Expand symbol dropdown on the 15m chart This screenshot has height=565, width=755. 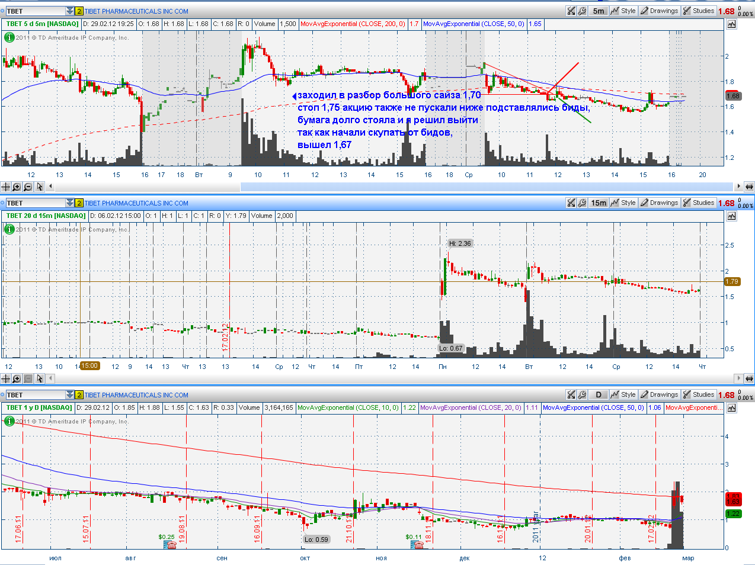[x=70, y=203]
